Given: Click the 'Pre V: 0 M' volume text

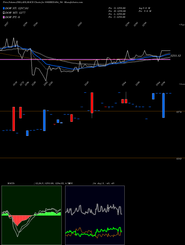Looking at the screenshot, I should coord(145,11).
